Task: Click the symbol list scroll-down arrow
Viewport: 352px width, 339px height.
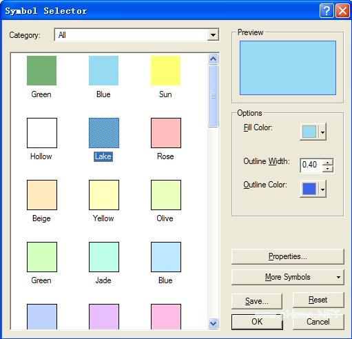Action: tap(213, 324)
